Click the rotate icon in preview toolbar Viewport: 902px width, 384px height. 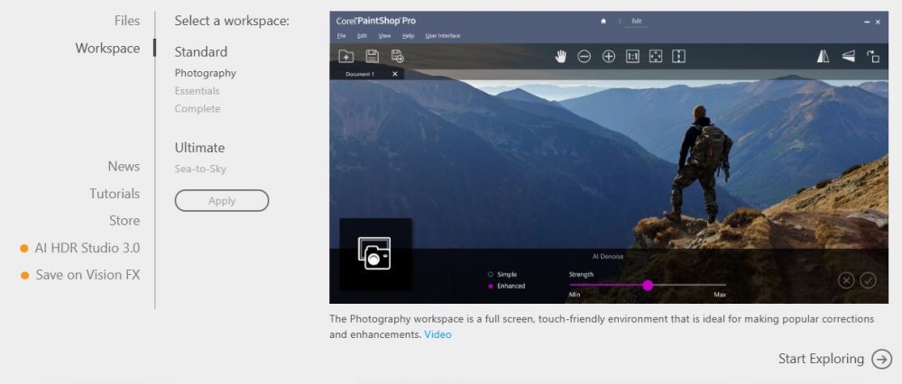[873, 57]
